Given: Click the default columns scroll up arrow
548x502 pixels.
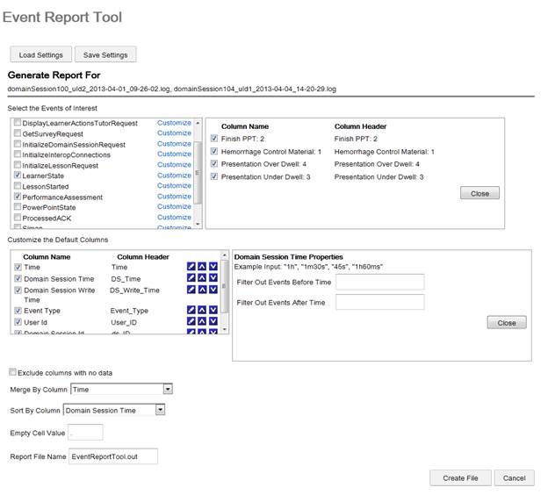Looking at the screenshot, I should point(225,255).
